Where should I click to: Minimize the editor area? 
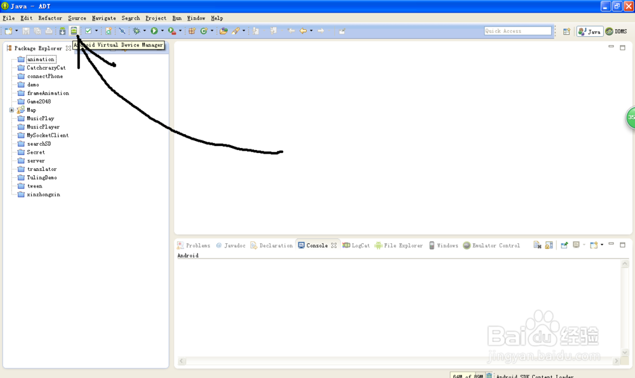click(611, 46)
